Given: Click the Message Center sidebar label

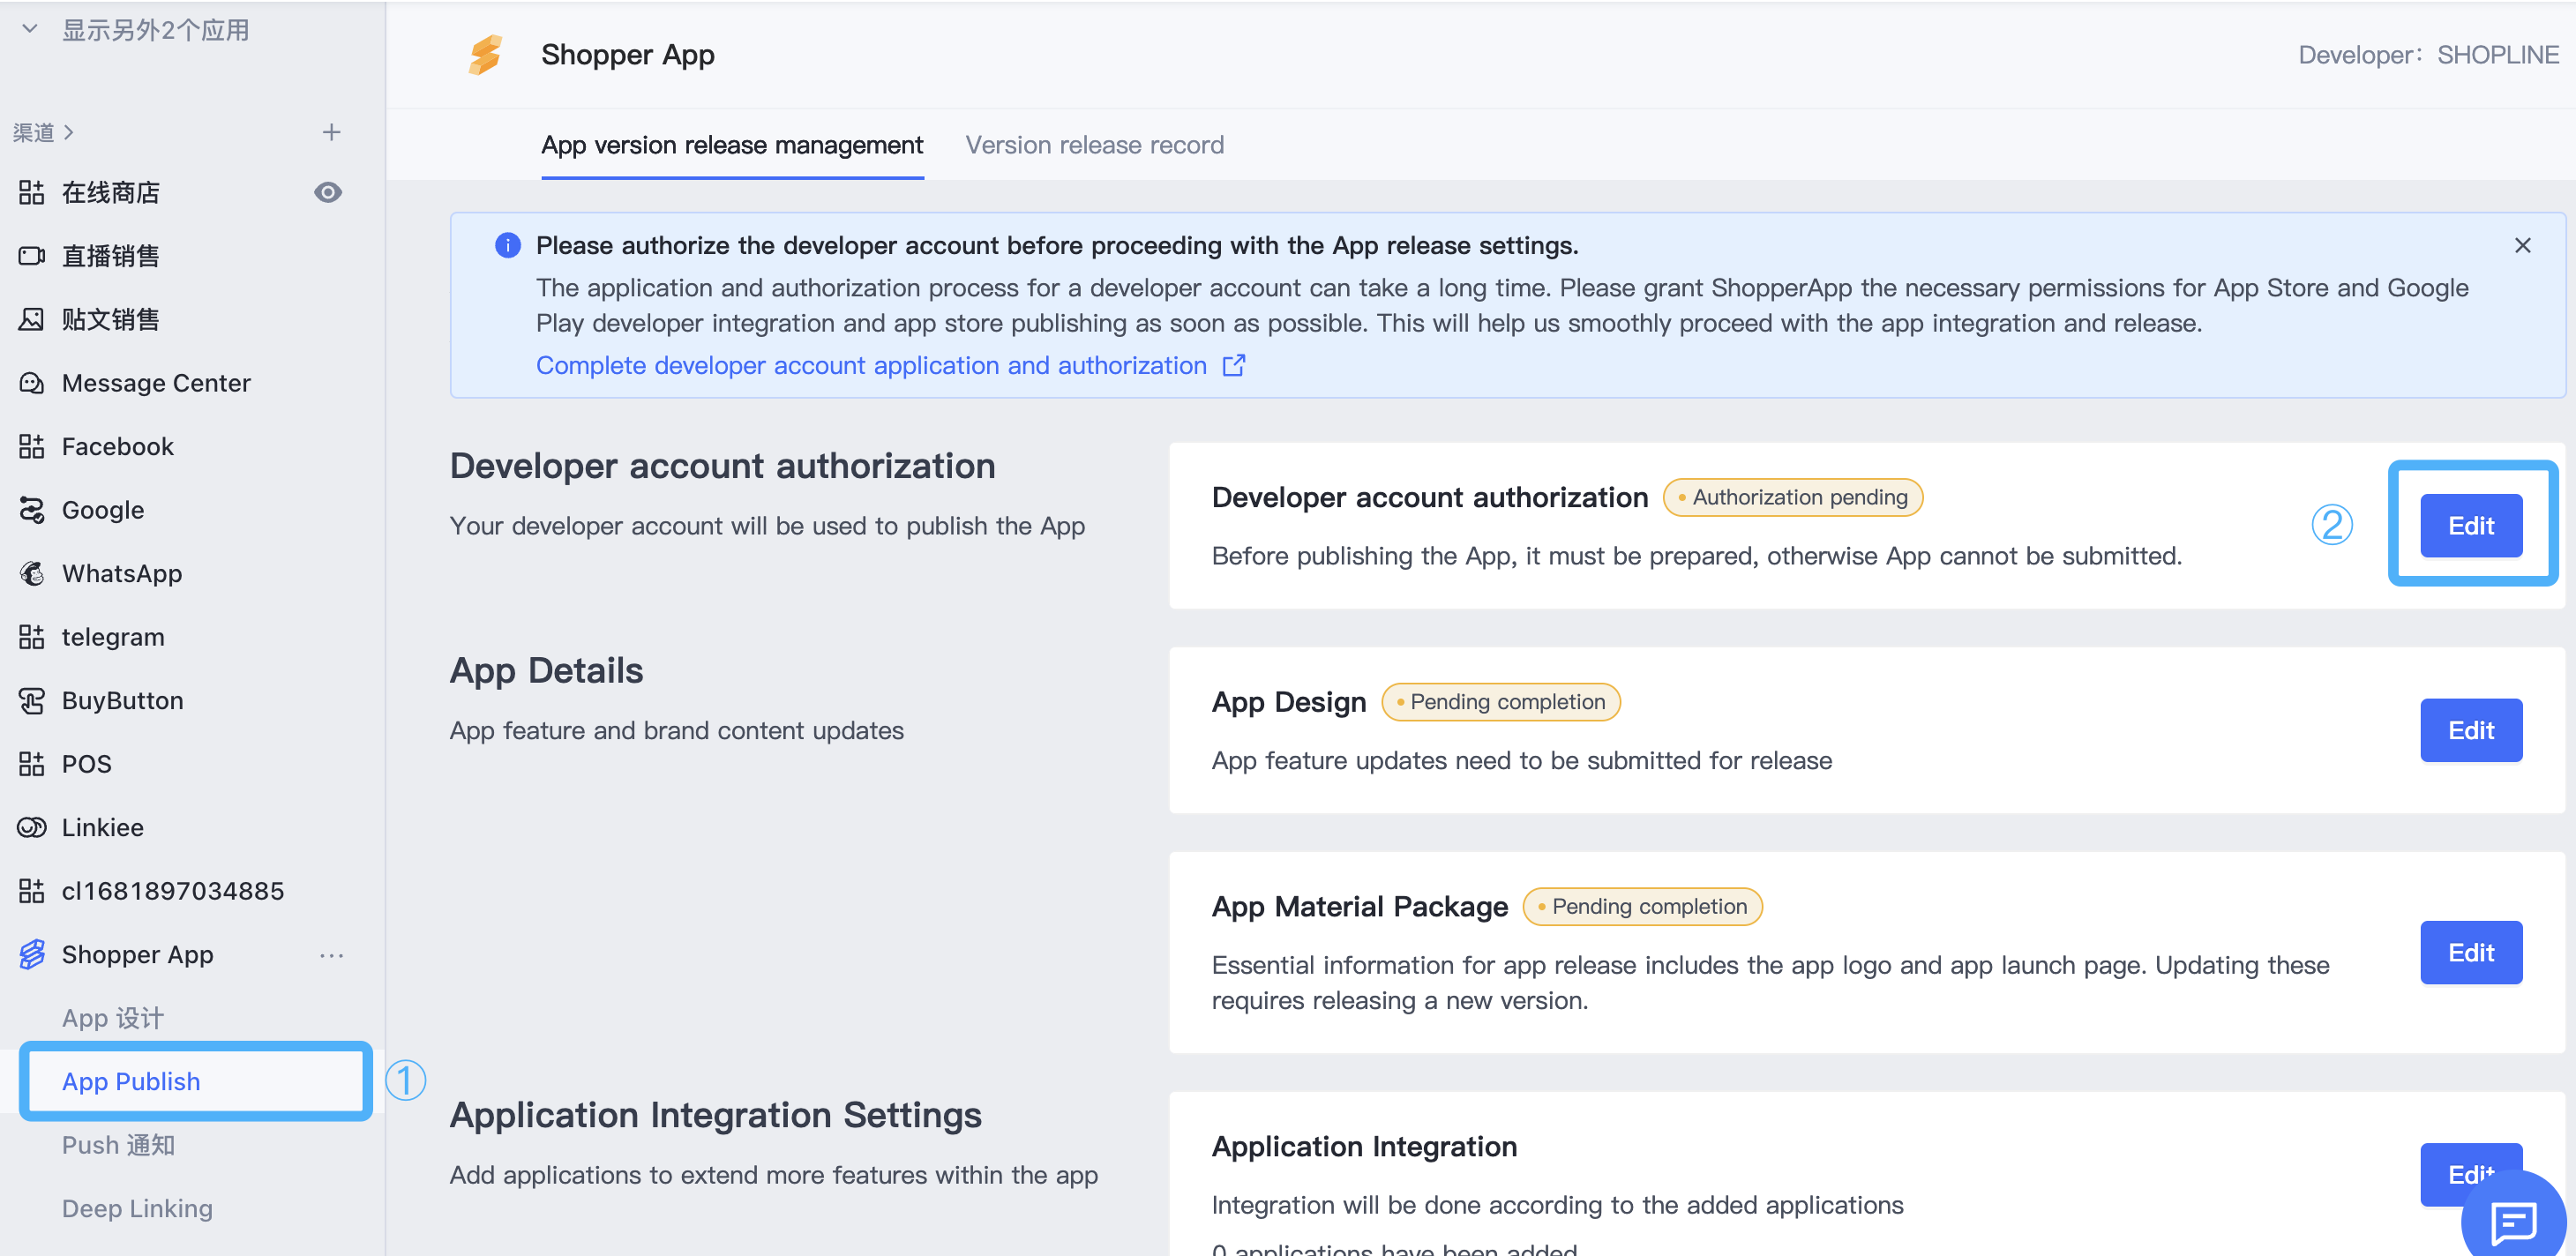Looking at the screenshot, I should click(x=156, y=383).
